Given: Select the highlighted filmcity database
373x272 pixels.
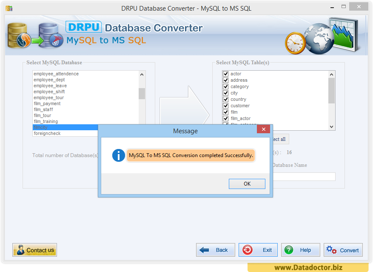Looking at the screenshot, I should (65, 127).
